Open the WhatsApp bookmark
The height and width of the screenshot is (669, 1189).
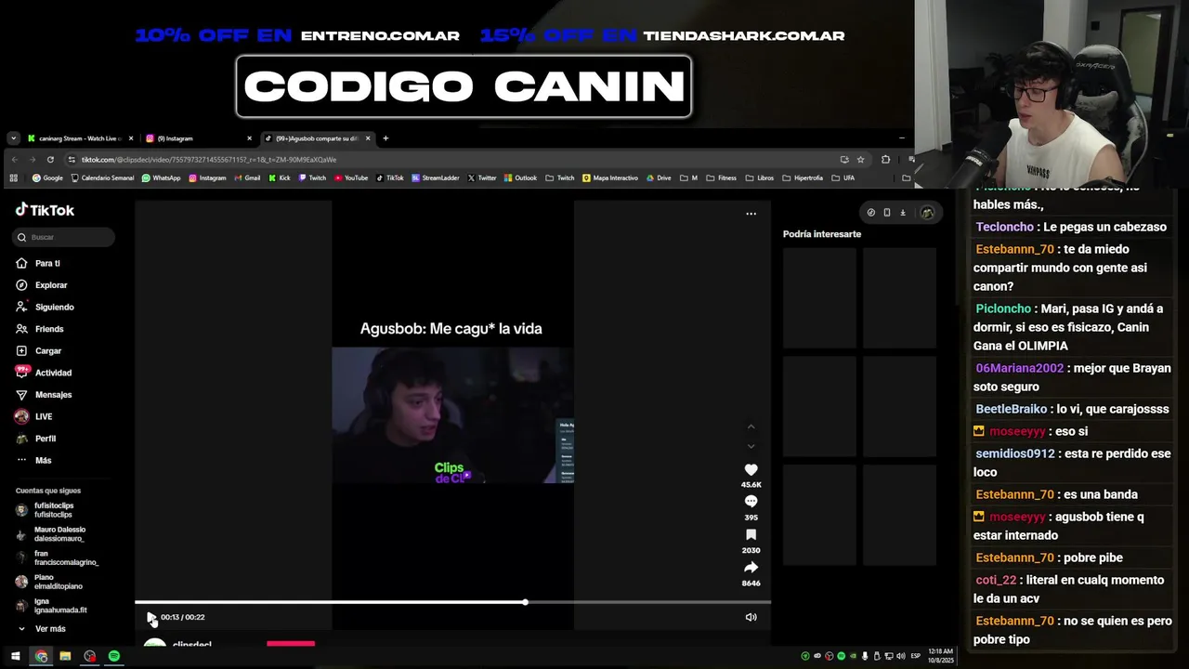pos(162,177)
